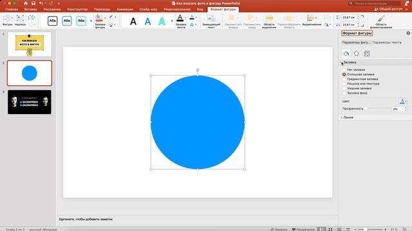Open the Анимация tab
Screen dimensions: 412x231
125,9
